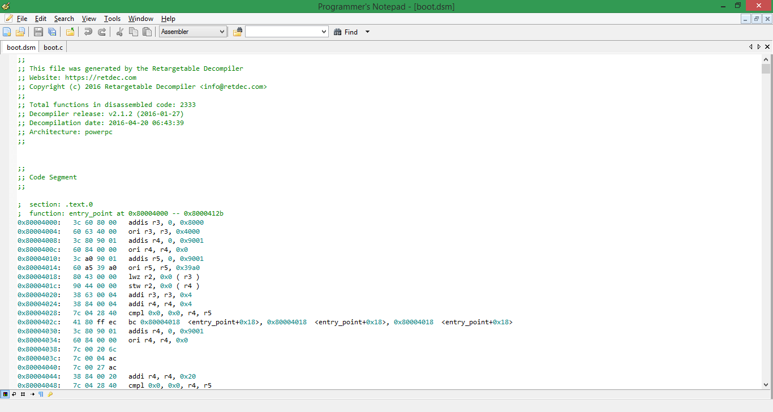This screenshot has height=412, width=773.
Task: Click the Save All icon
Action: [52, 32]
